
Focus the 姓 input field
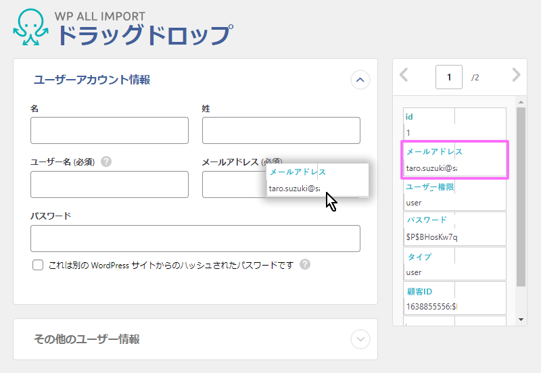tap(281, 130)
